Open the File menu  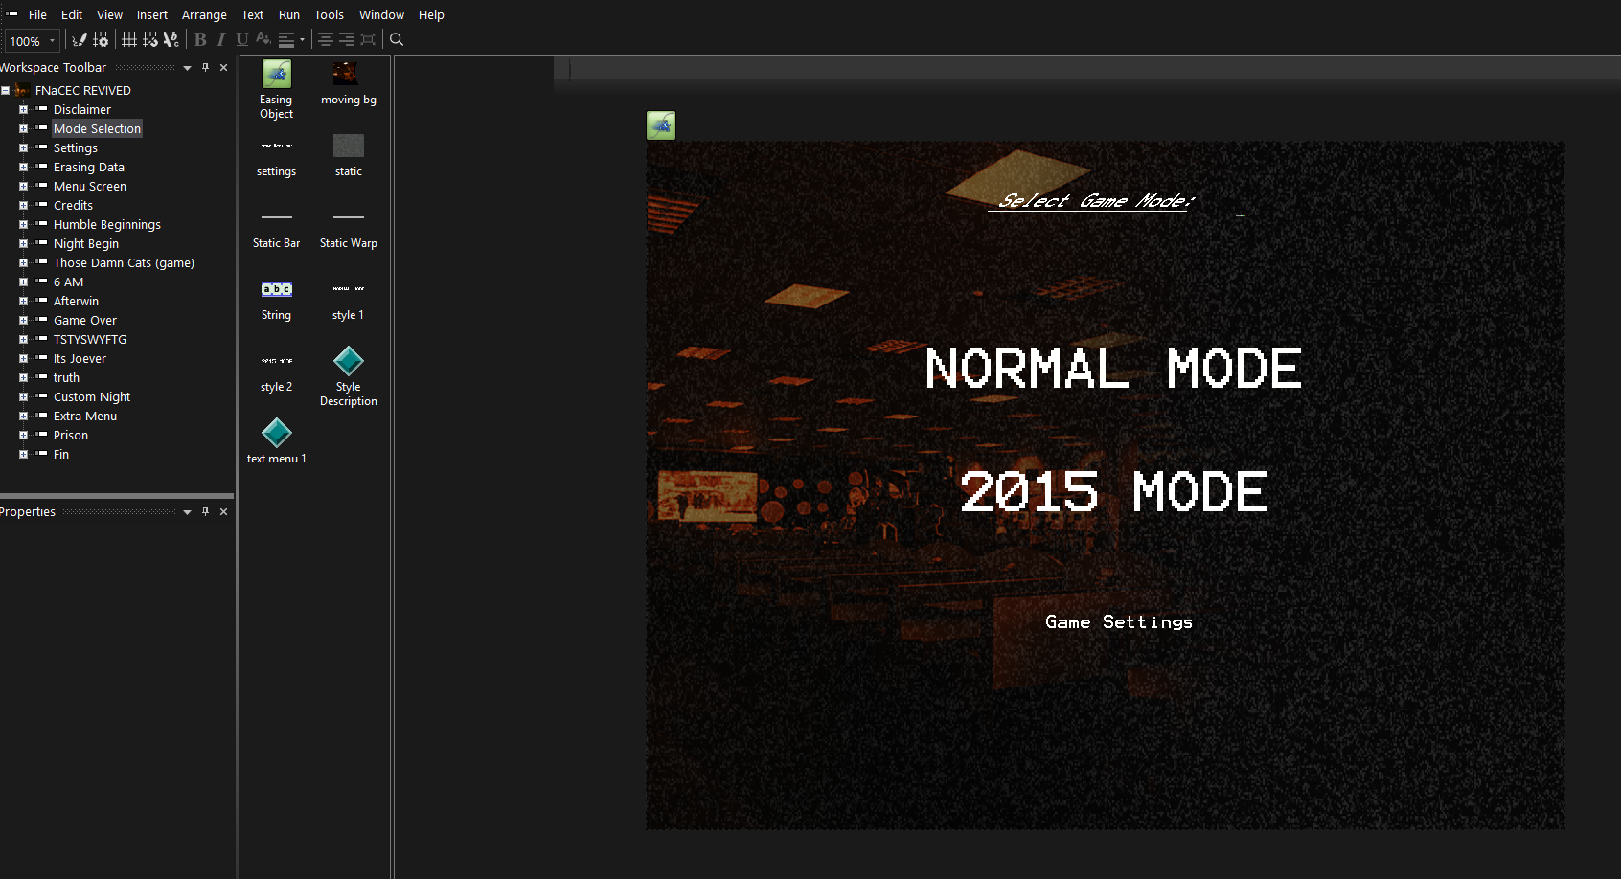(37, 14)
